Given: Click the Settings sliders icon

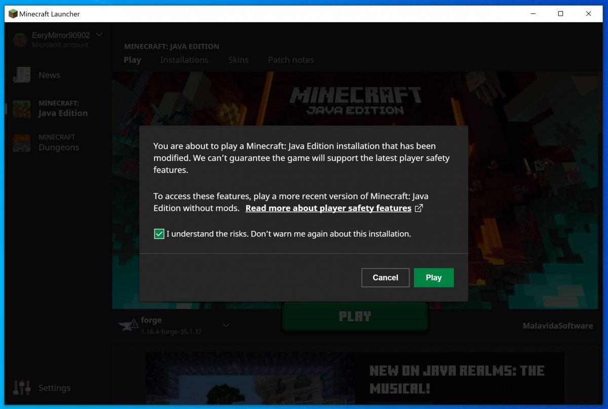Looking at the screenshot, I should [x=22, y=388].
